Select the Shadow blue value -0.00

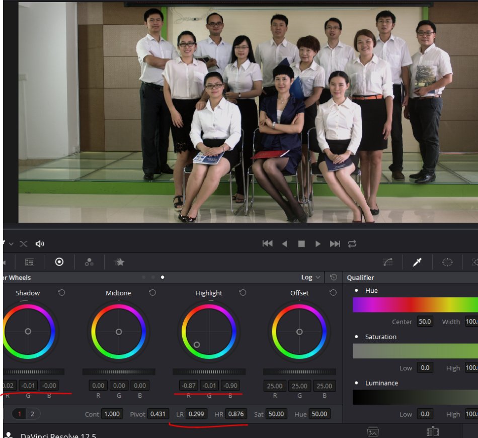click(x=49, y=386)
